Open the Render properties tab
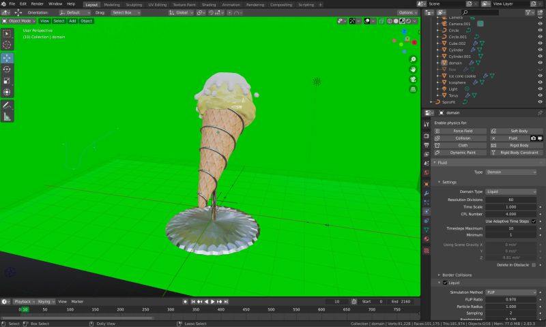The image size is (546, 327). coord(427,136)
